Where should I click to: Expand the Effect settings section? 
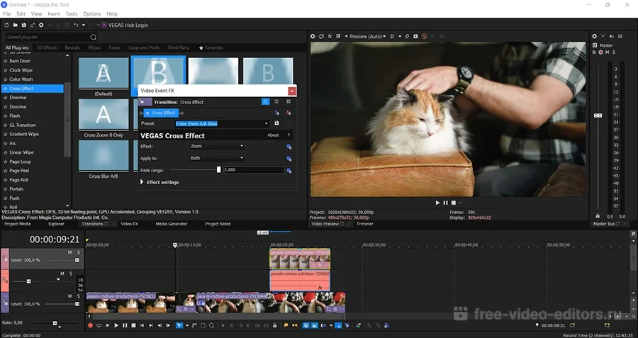tap(142, 182)
